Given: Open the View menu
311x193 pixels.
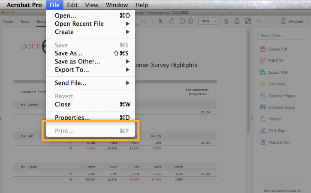Looking at the screenshot, I should point(92,5).
